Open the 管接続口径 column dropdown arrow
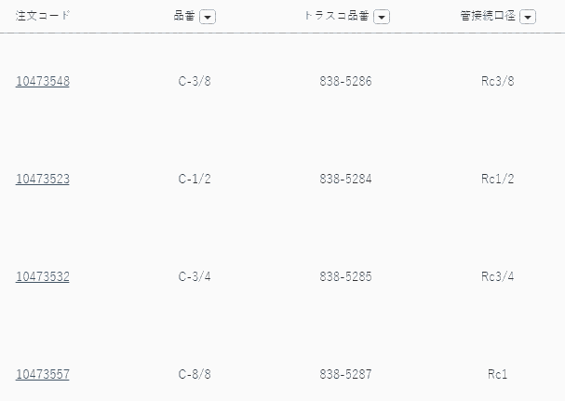This screenshot has height=401, width=565. (528, 17)
